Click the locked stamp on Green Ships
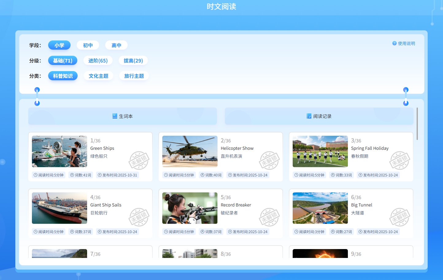This screenshot has width=443, height=280. tap(139, 160)
